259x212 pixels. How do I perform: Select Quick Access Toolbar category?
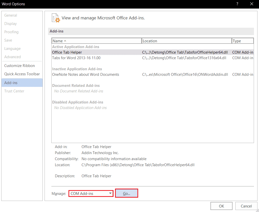(x=22, y=74)
